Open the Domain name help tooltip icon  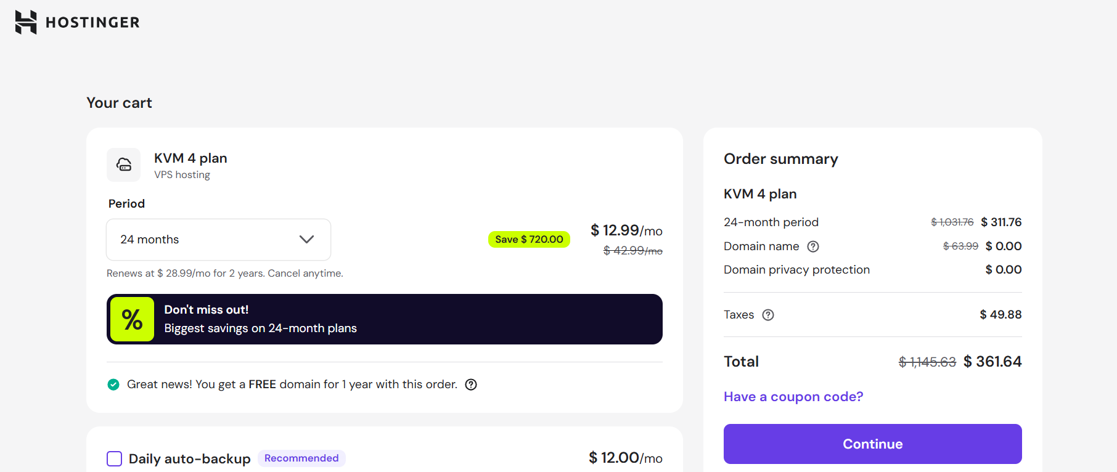pos(813,246)
